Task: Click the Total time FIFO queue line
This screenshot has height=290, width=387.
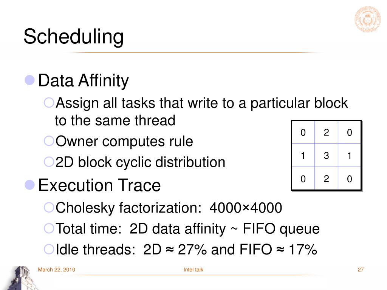Action: tap(187, 228)
